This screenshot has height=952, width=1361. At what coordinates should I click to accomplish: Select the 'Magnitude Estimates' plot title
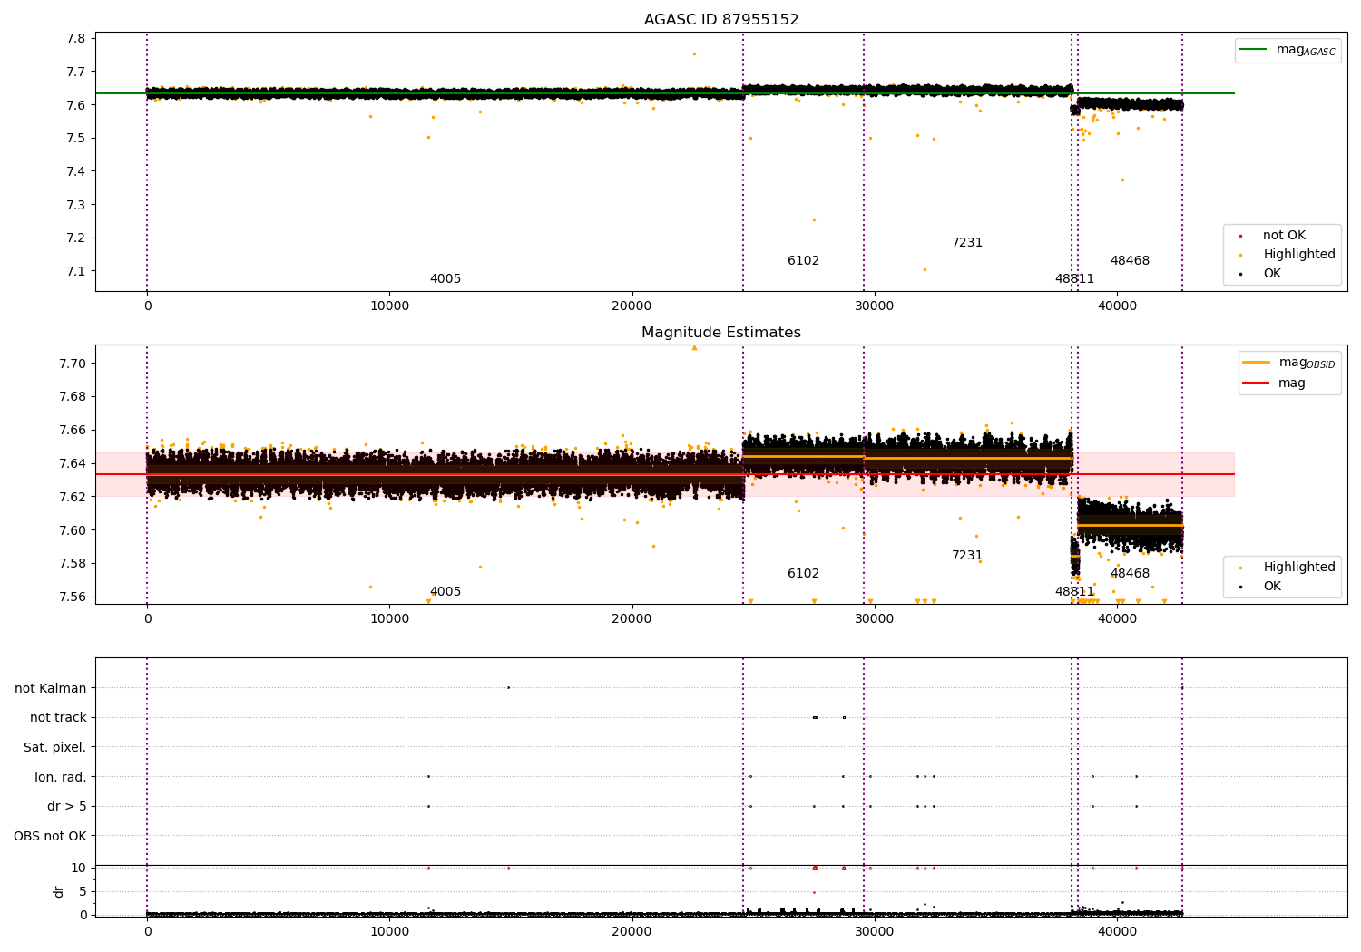721,332
